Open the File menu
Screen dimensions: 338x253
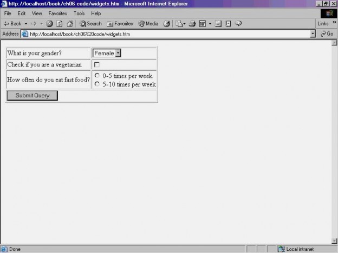(x=8, y=13)
